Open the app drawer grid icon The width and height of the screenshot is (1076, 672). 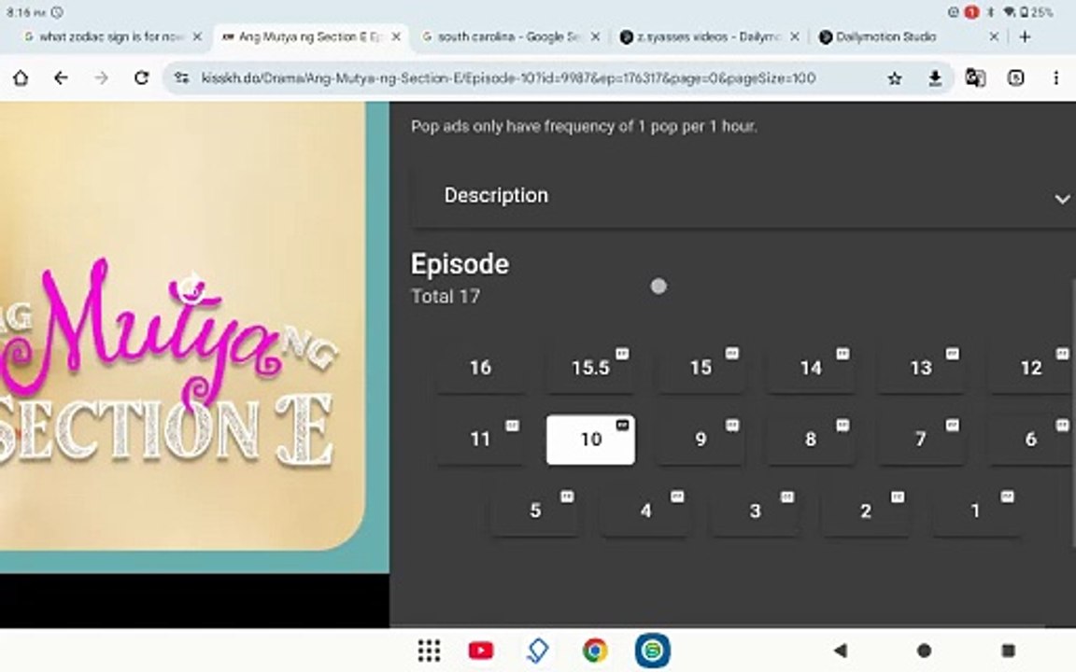click(x=429, y=650)
